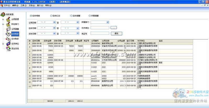Click the 签订日期 column header

tap(131, 41)
